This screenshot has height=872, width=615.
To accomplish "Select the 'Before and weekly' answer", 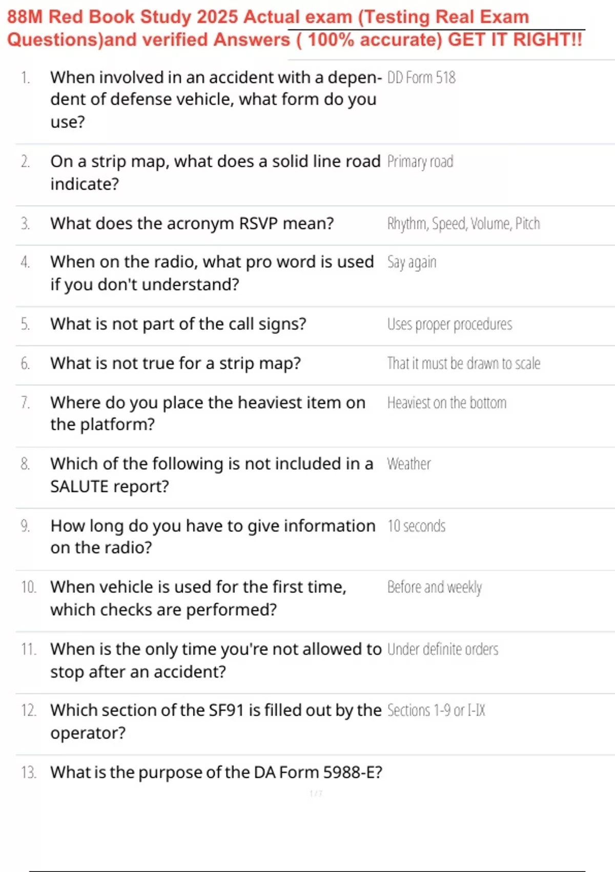I will click(435, 587).
